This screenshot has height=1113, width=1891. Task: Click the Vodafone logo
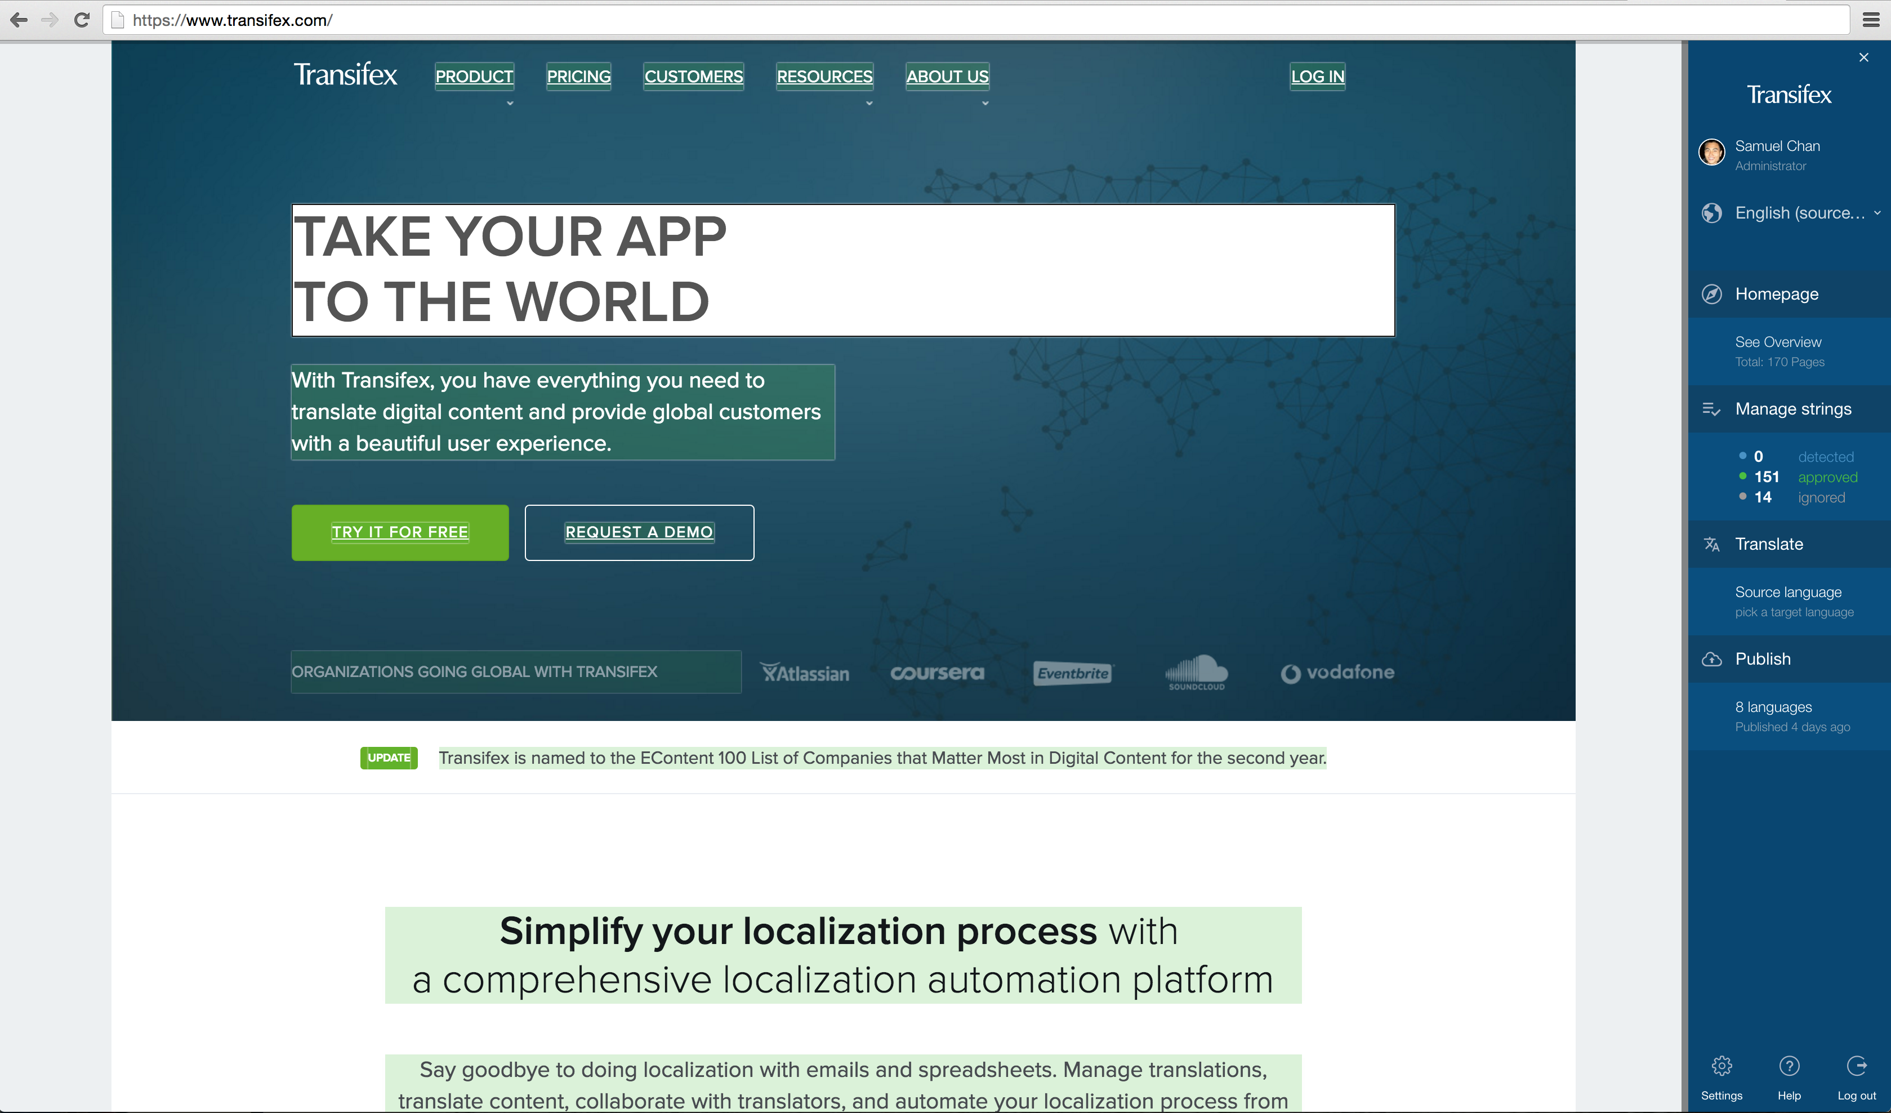[1337, 673]
